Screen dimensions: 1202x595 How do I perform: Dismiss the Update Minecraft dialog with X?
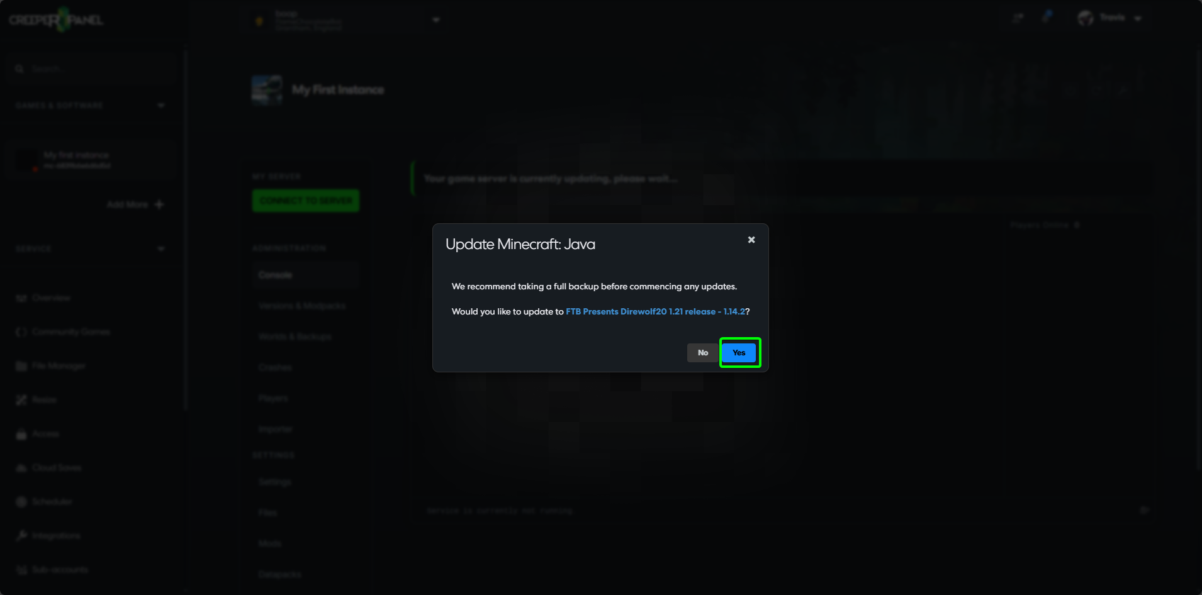coord(751,240)
